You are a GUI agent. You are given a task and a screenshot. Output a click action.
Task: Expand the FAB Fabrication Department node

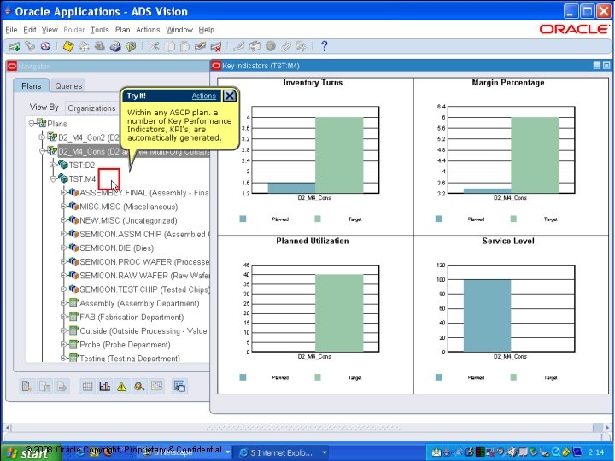click(63, 317)
